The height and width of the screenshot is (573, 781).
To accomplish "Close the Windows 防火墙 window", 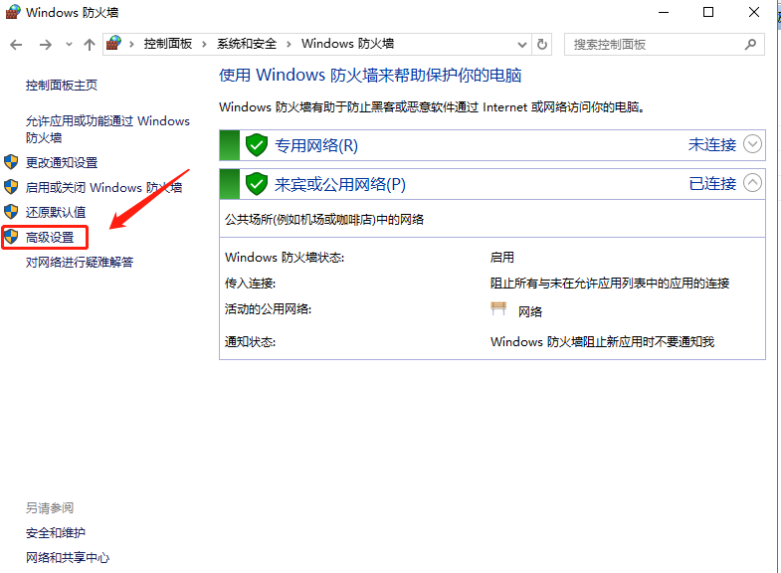I will (x=753, y=12).
